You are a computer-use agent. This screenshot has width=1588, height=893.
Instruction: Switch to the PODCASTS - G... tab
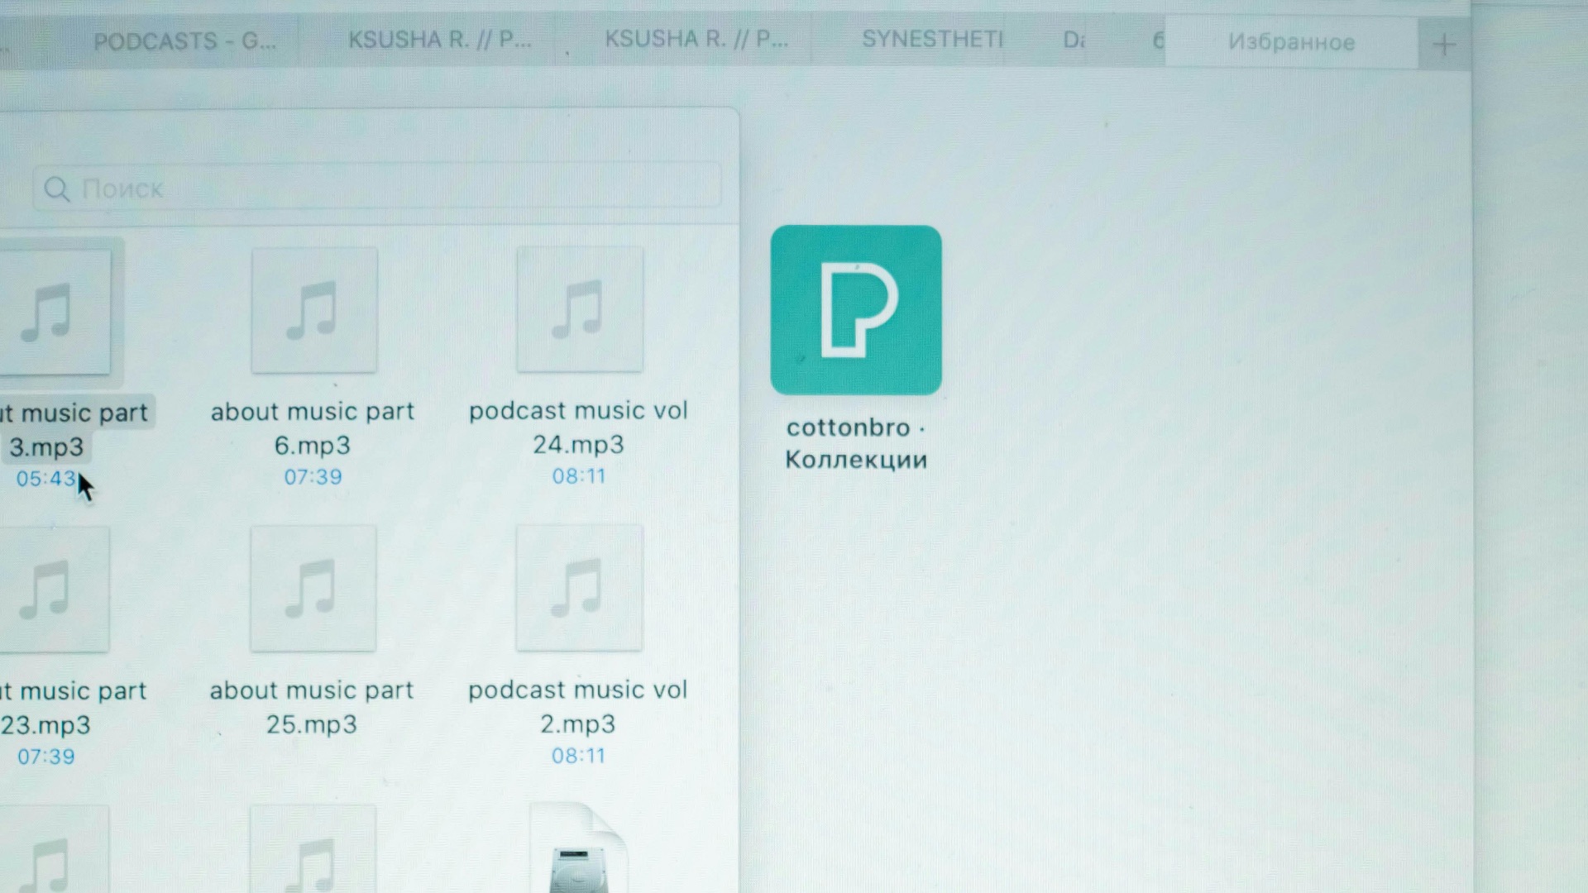(184, 41)
